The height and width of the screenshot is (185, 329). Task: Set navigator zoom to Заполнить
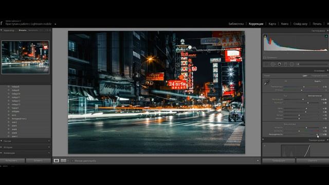[x=33, y=30]
